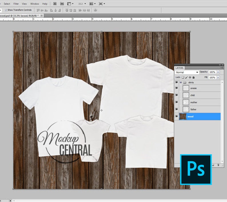
Task: Align horizontal centers of layers
Action: 55,10
